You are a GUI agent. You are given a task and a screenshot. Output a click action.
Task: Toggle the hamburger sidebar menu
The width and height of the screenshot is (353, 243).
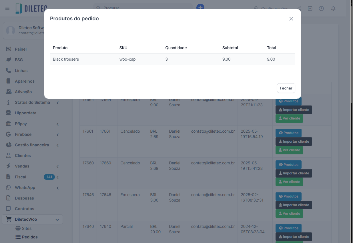pyautogui.click(x=7, y=8)
